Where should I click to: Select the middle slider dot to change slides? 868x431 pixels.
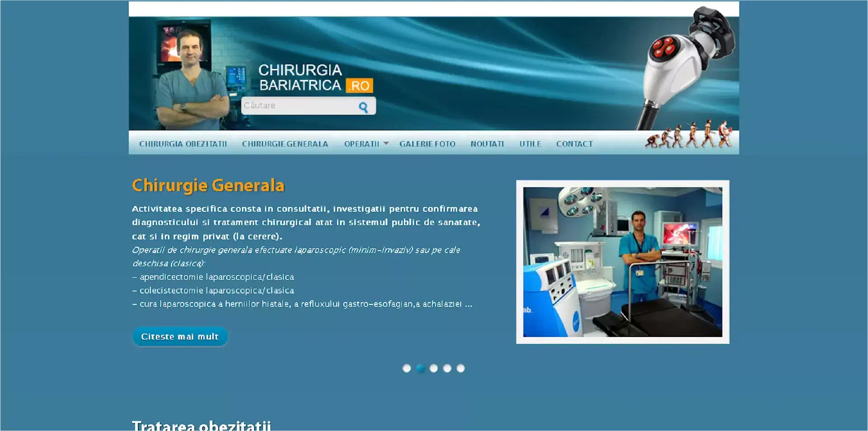tap(434, 368)
